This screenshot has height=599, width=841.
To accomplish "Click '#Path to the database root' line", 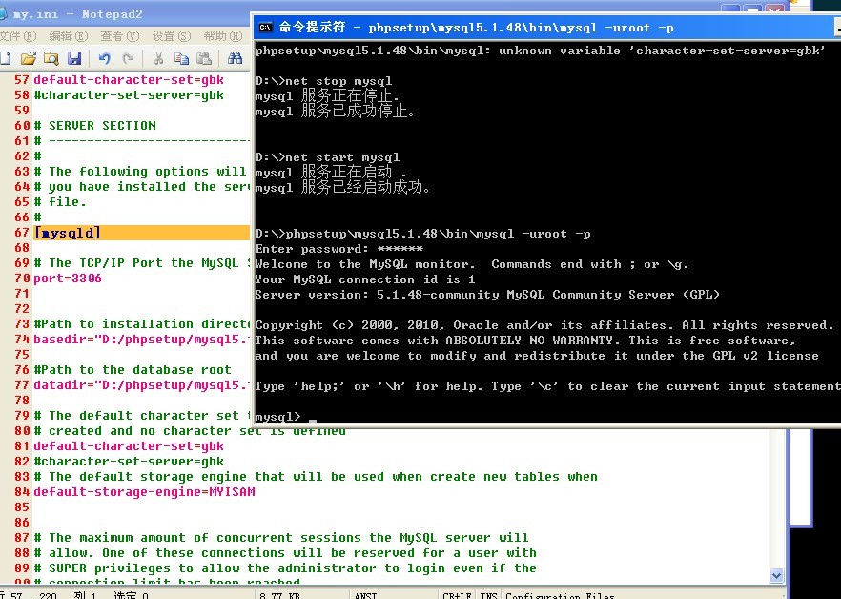I will coord(133,370).
